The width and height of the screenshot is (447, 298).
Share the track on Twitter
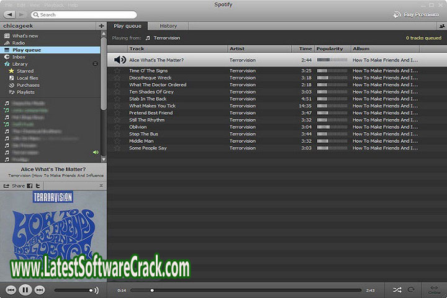click(38, 186)
